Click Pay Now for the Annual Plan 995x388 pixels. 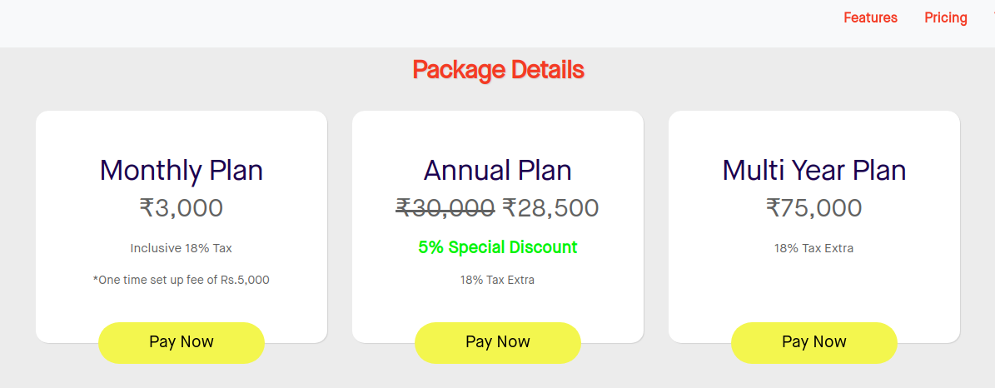[498, 342]
